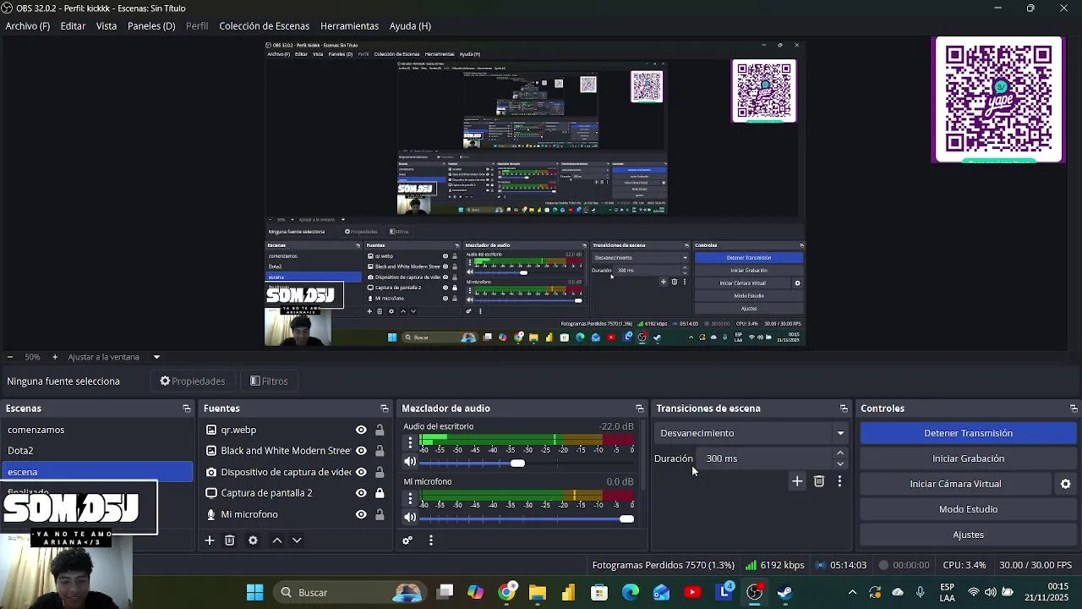This screenshot has width=1082, height=609.
Task: Select the comenzamos scene
Action: click(97, 430)
